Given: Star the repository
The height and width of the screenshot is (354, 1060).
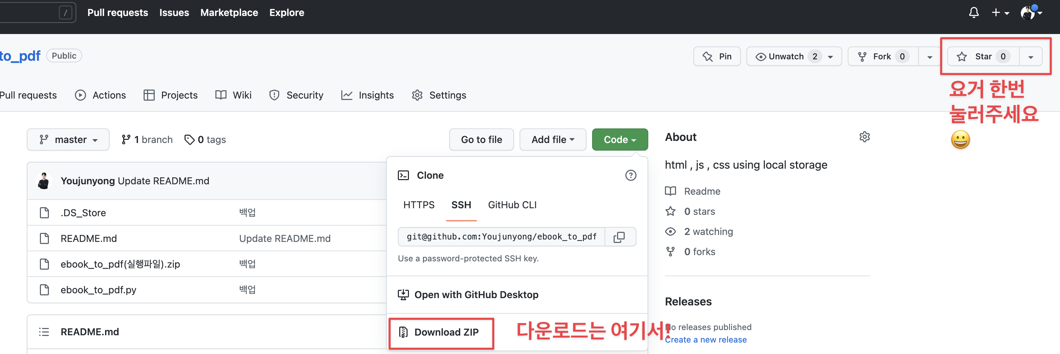Looking at the screenshot, I should 983,56.
